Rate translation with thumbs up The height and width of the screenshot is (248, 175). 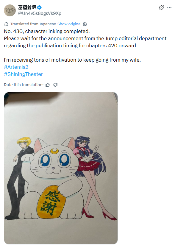point(48,85)
